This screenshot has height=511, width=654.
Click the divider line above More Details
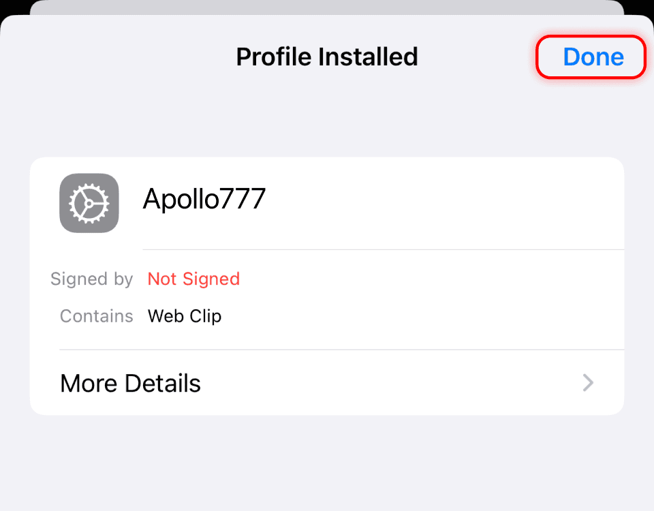tap(341, 350)
